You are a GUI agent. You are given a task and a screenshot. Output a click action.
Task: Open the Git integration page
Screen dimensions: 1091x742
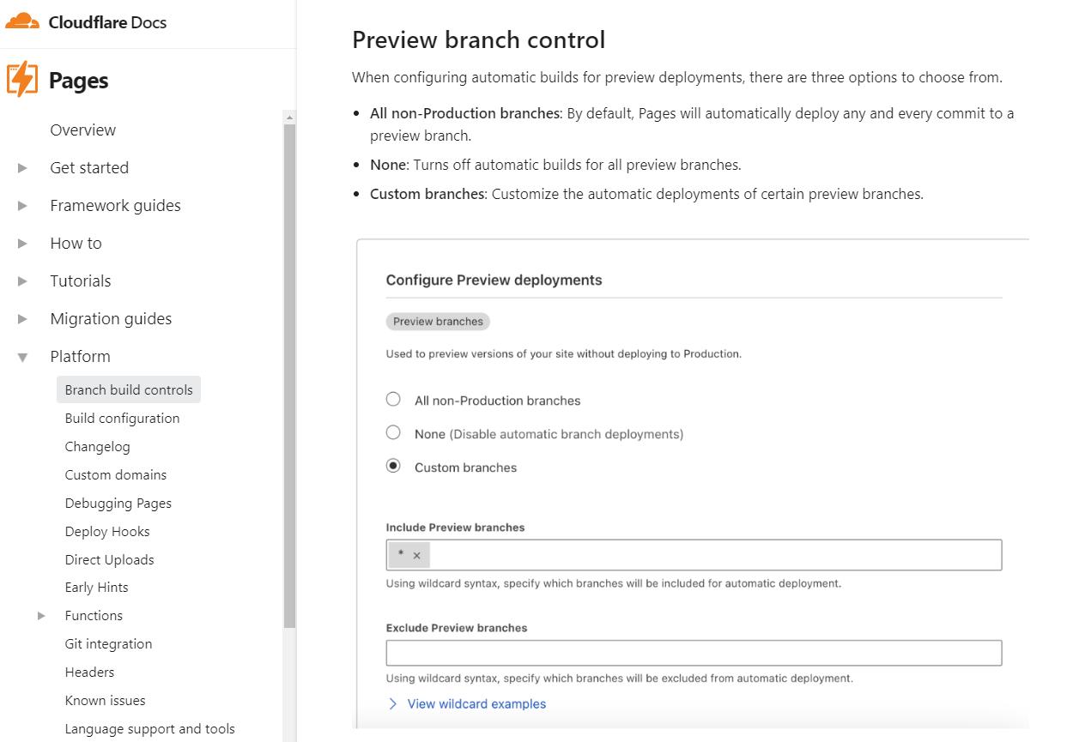pos(108,643)
